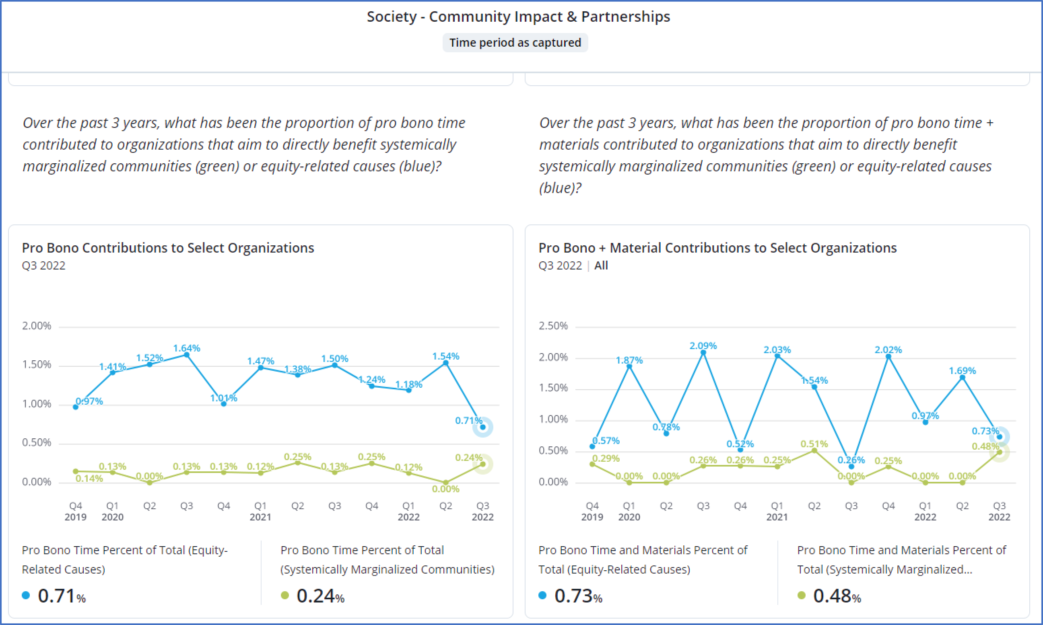This screenshot has width=1043, height=625.
Task: Click the 1.47% data label
Action: coord(260,361)
